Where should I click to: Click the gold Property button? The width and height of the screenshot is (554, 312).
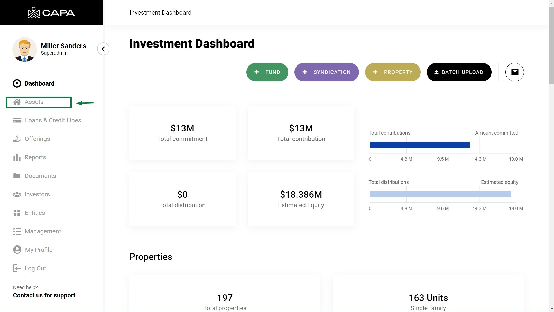393,72
